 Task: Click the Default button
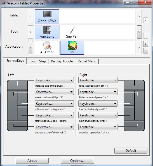131,151
